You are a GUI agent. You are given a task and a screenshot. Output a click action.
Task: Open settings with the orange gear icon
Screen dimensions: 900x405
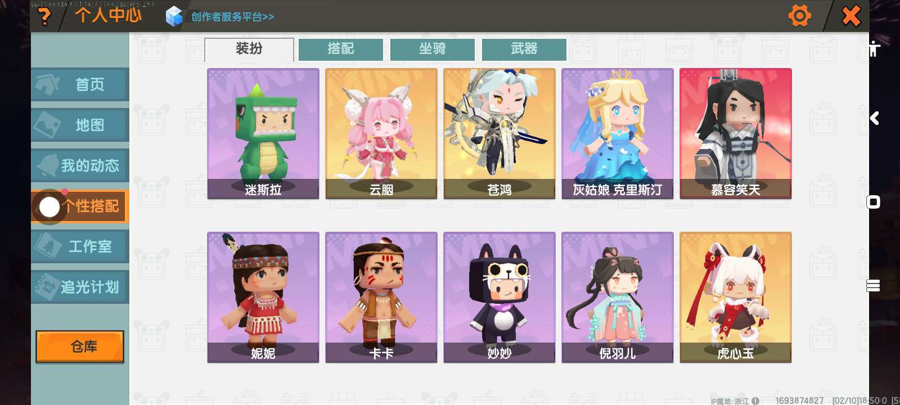[799, 16]
